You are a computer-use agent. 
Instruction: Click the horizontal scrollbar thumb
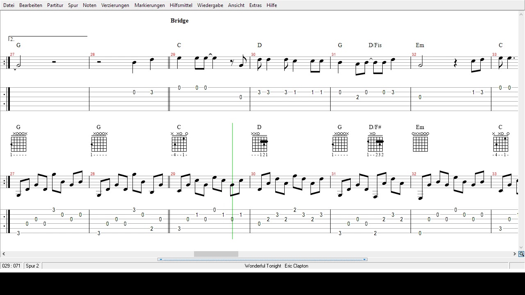coord(216,254)
